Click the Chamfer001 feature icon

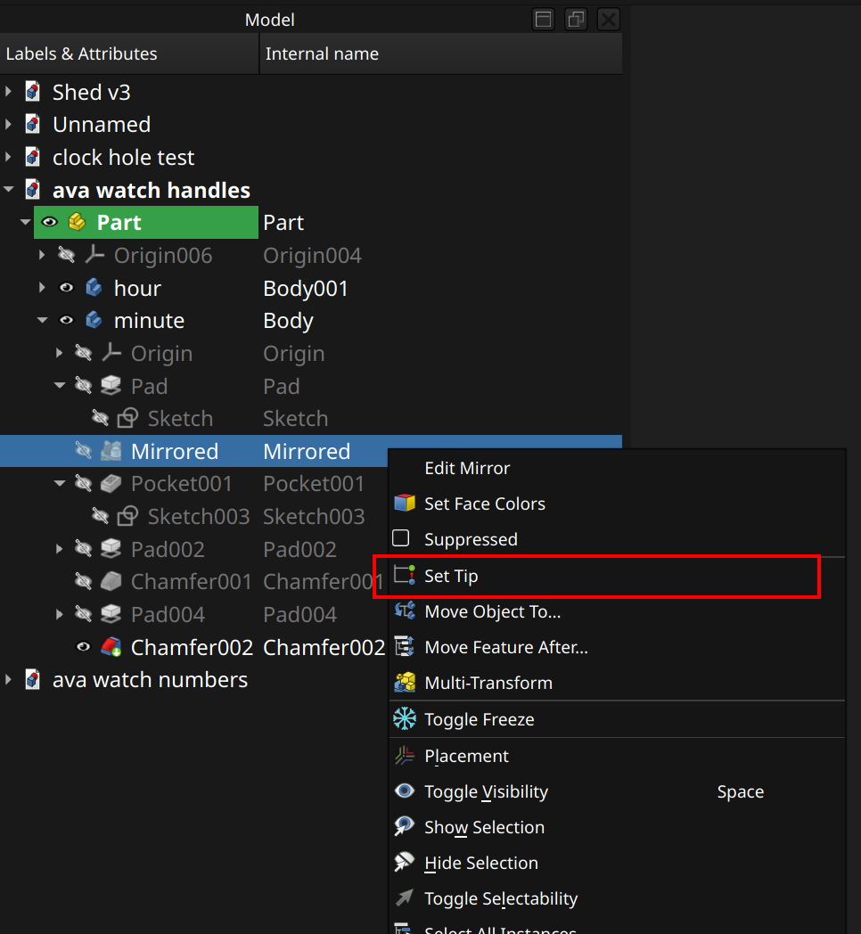(111, 581)
